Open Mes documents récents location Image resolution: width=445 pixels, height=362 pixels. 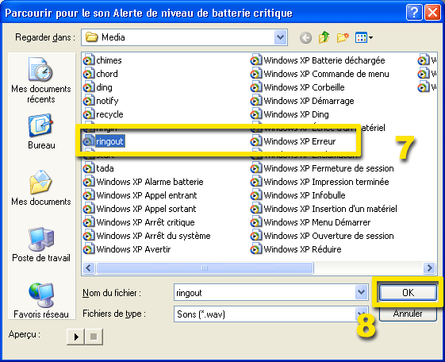[41, 80]
